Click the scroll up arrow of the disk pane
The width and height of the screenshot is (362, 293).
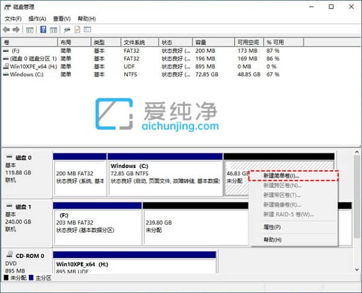click(x=357, y=152)
